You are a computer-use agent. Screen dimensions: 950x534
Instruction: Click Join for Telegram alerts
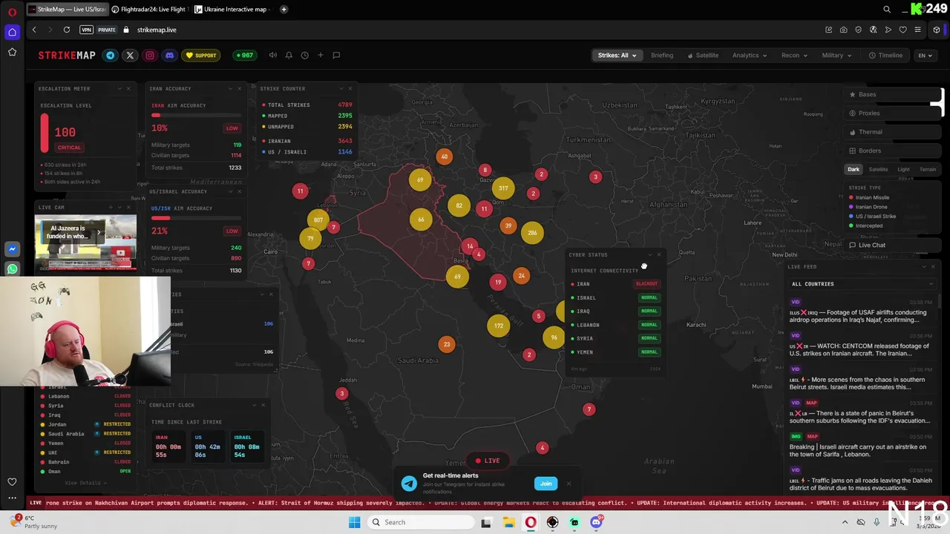(x=546, y=484)
